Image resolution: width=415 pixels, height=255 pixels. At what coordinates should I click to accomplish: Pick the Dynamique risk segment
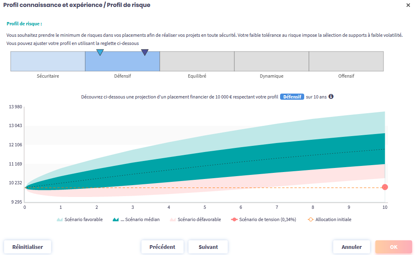tap(271, 62)
